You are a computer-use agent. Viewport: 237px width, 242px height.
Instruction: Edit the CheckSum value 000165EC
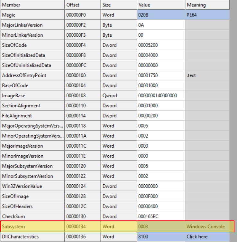tap(161, 216)
